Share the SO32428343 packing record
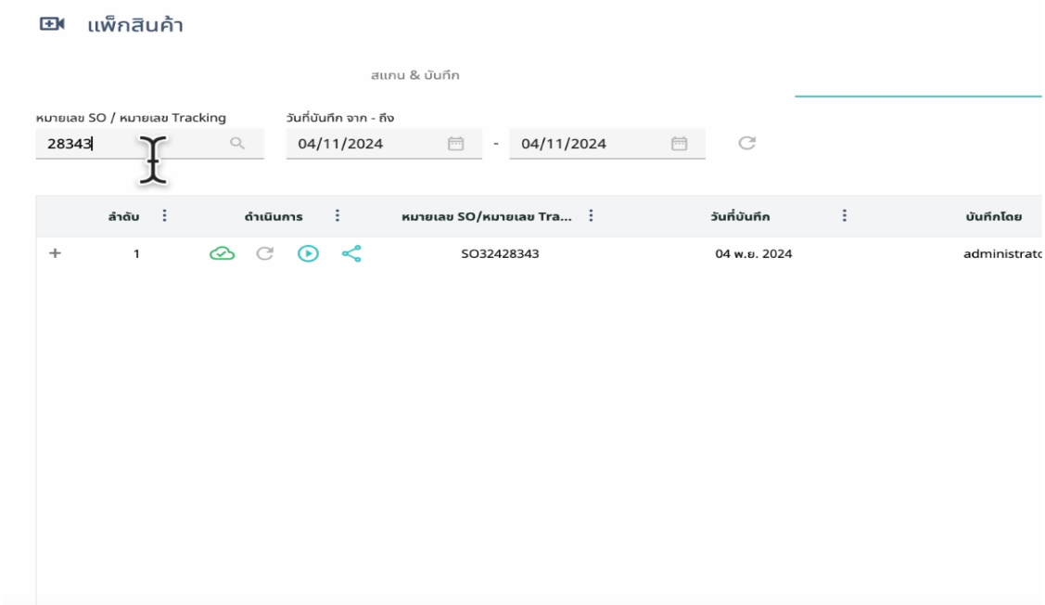 click(x=350, y=253)
